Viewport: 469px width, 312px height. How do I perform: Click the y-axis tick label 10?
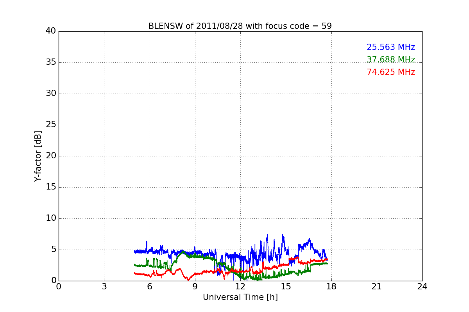(51, 218)
